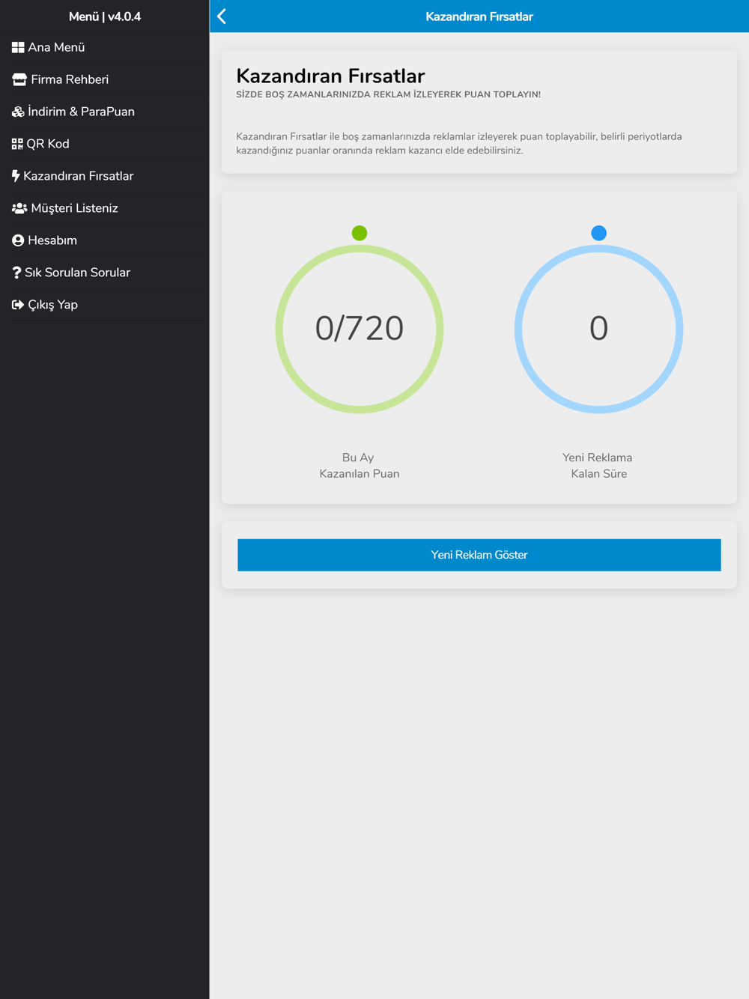The image size is (749, 999).
Task: Click the Hesabım user icon
Action: pyautogui.click(x=18, y=240)
